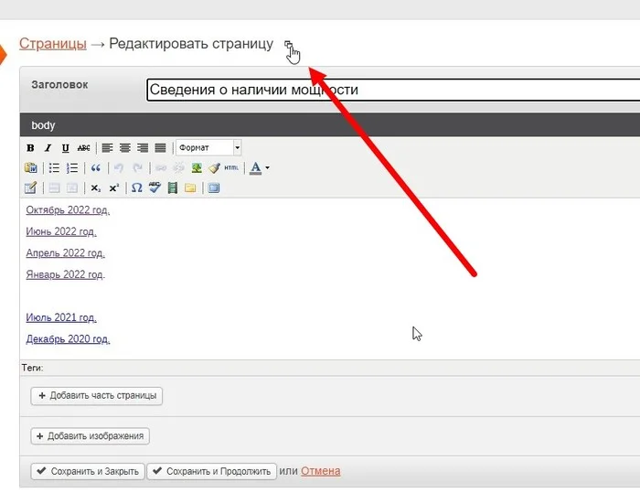This screenshot has width=640, height=493.
Task: Insert image via tree picture icon
Action: (x=197, y=168)
